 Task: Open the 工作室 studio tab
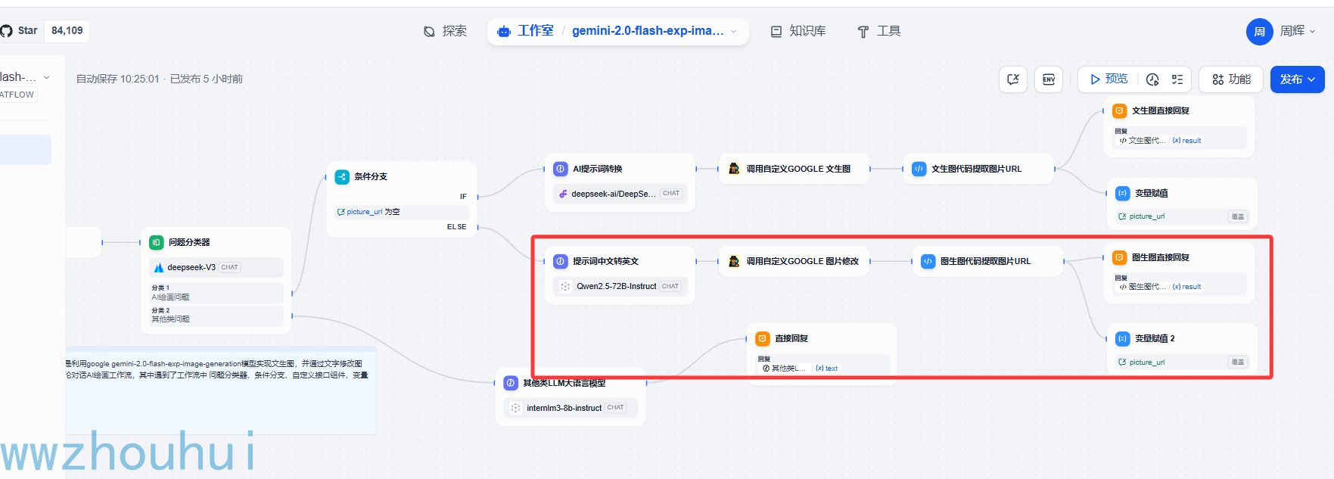click(x=525, y=31)
